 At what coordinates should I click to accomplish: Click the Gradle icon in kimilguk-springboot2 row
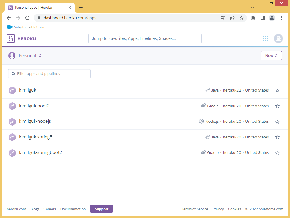[x=203, y=152]
